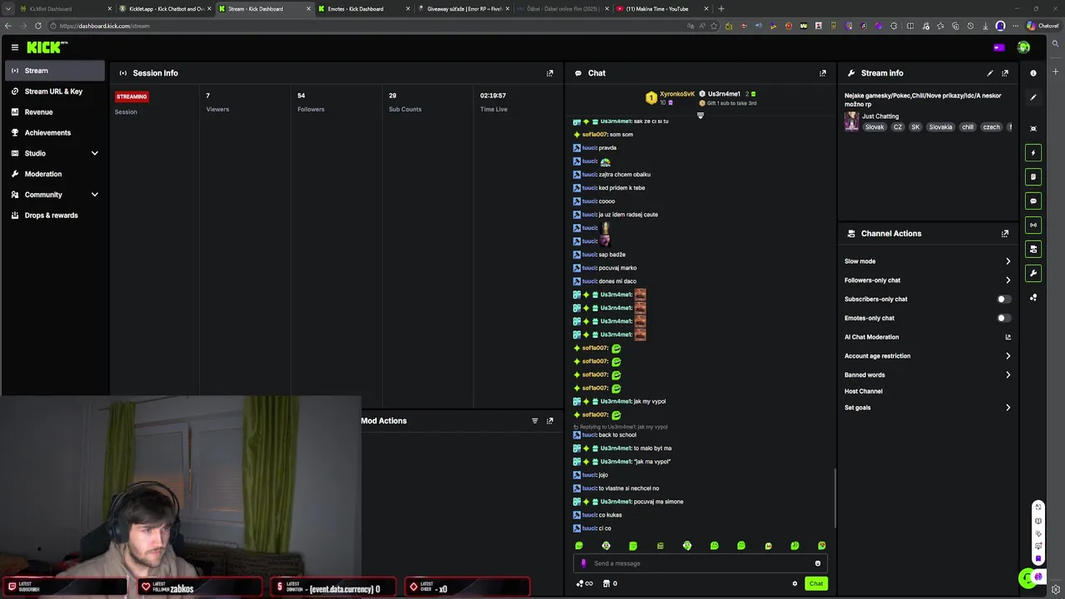Pop out the Session Info panel
This screenshot has width=1065, height=599.
[x=549, y=73]
